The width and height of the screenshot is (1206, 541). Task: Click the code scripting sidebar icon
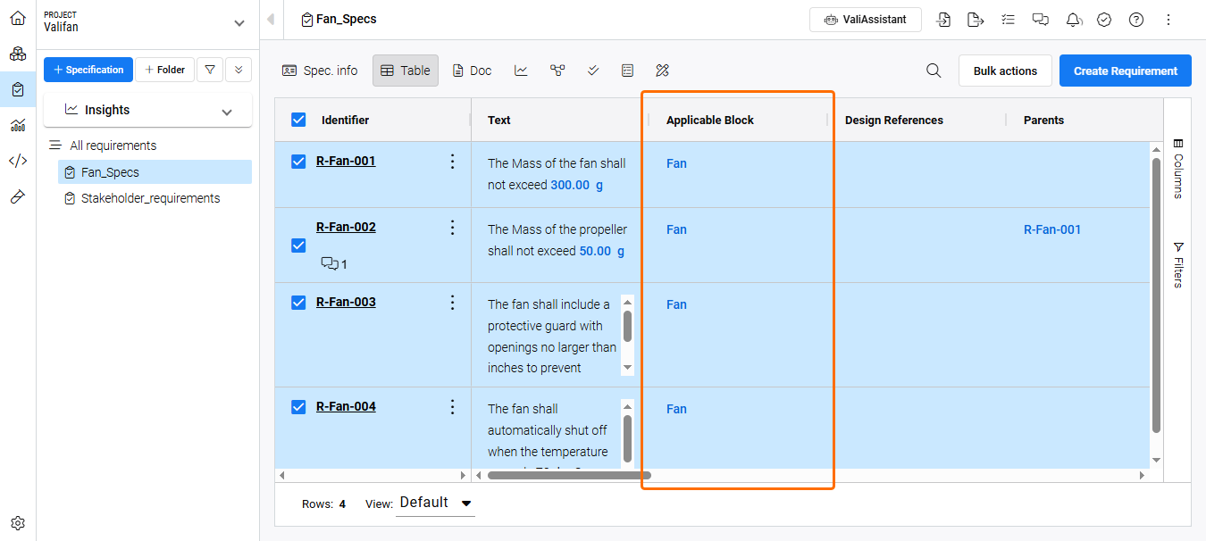point(18,161)
